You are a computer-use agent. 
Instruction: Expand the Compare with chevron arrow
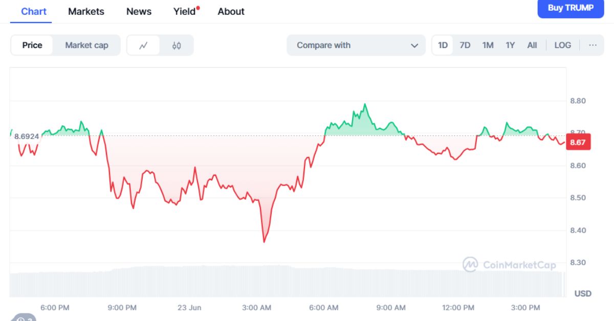pyautogui.click(x=414, y=45)
